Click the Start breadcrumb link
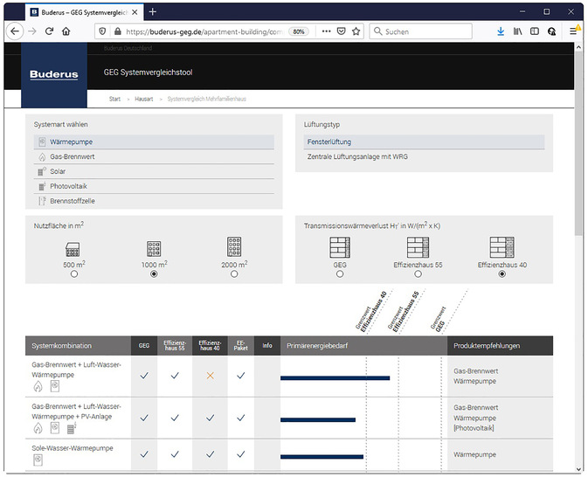This screenshot has height=477, width=588. coord(114,100)
